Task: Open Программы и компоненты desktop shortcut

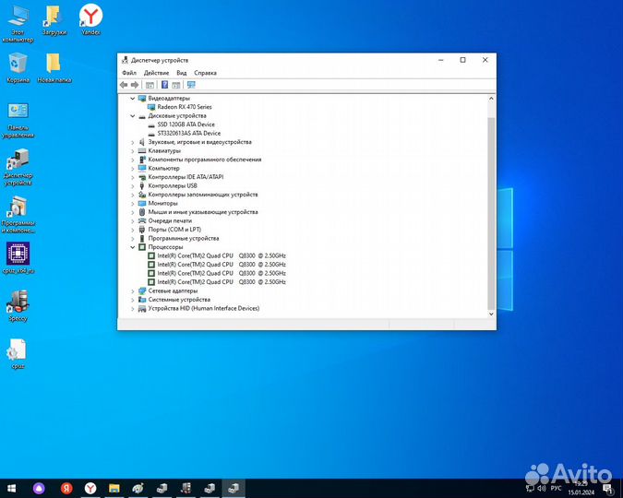Action: 18,215
